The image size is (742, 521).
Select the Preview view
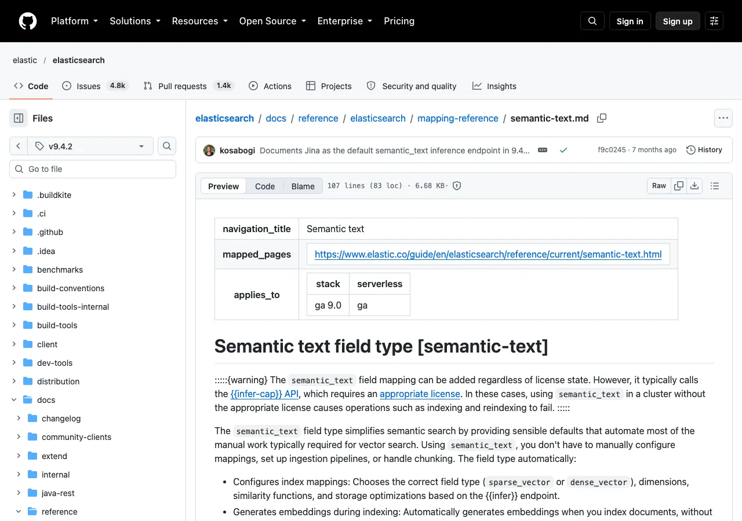point(224,186)
